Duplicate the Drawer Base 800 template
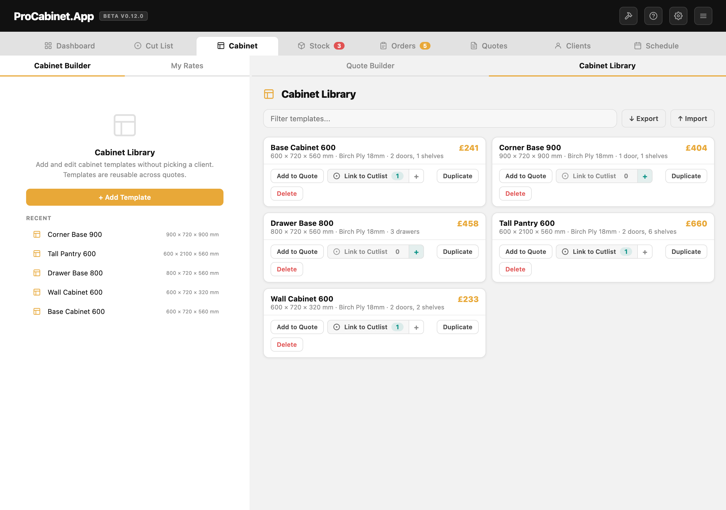The height and width of the screenshot is (510, 726). point(457,252)
